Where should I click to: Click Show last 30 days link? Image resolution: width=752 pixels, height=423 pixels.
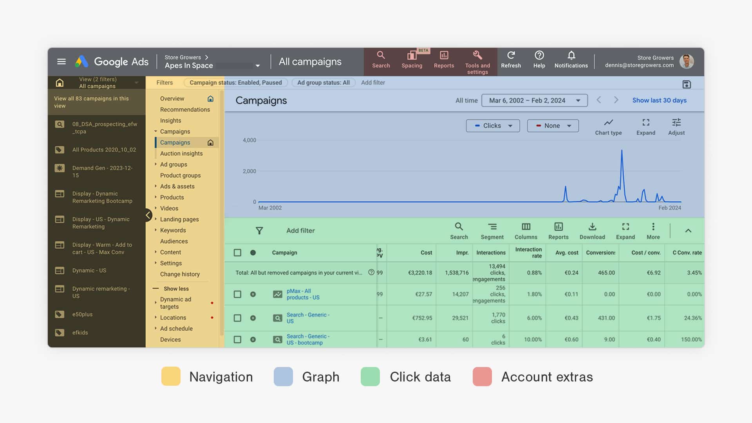(659, 100)
